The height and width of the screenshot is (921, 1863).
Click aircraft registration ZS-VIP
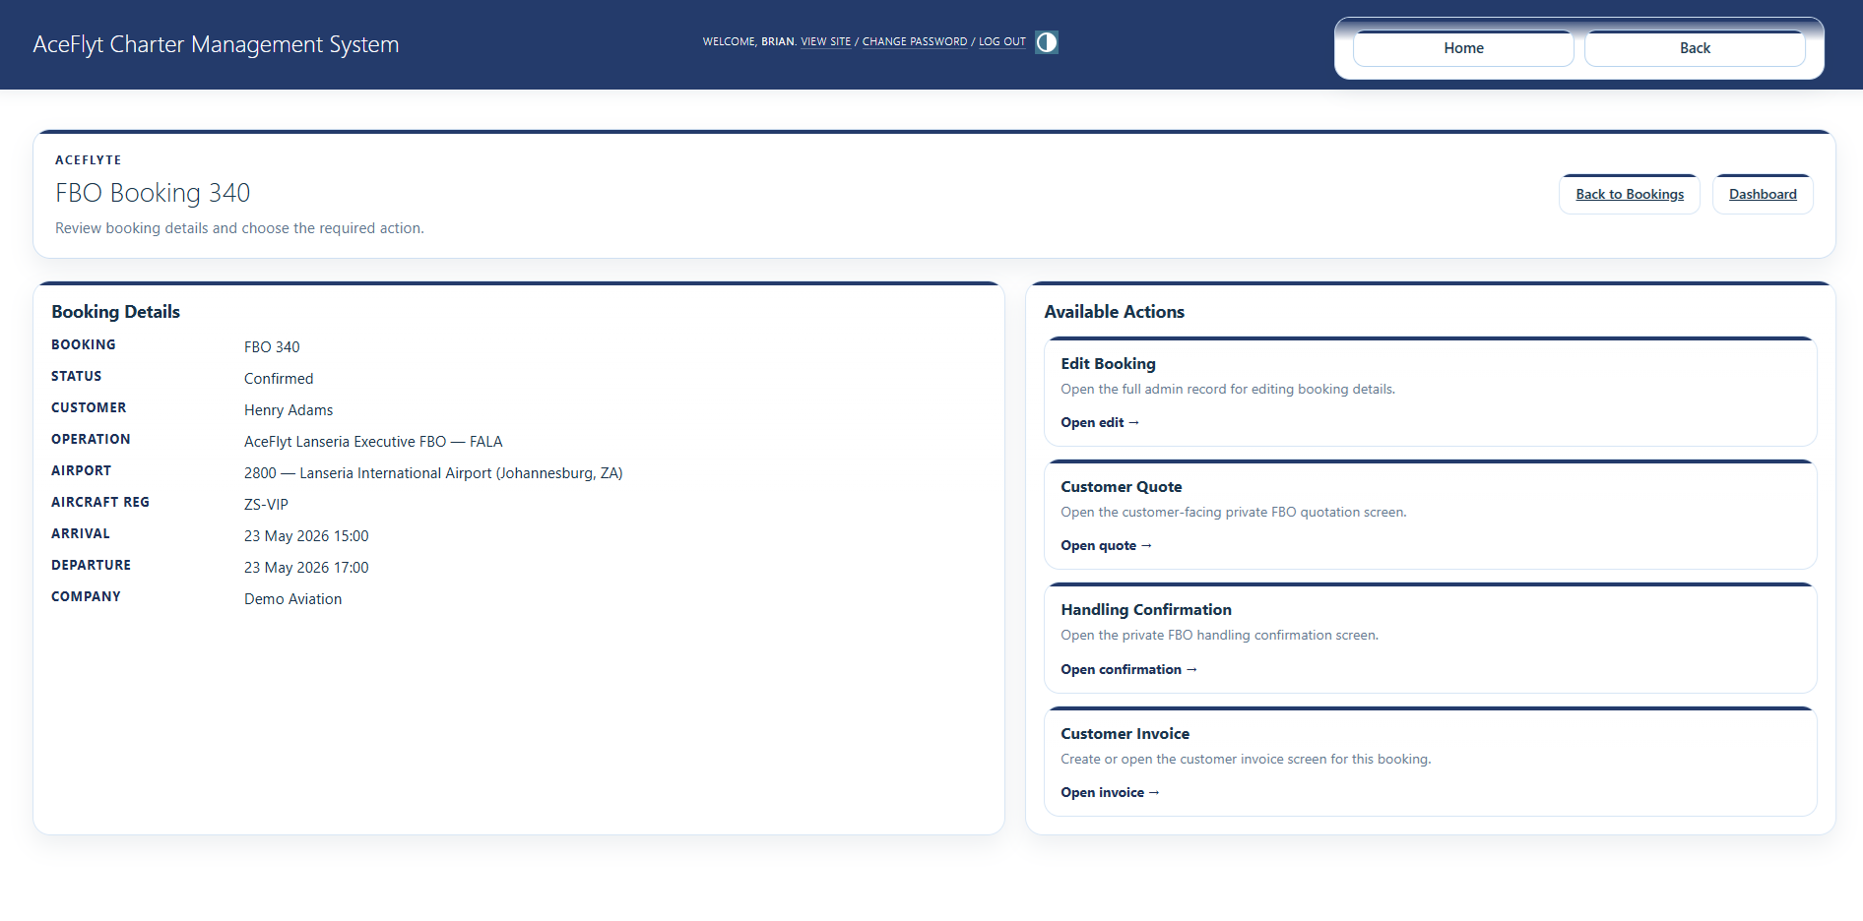click(266, 505)
